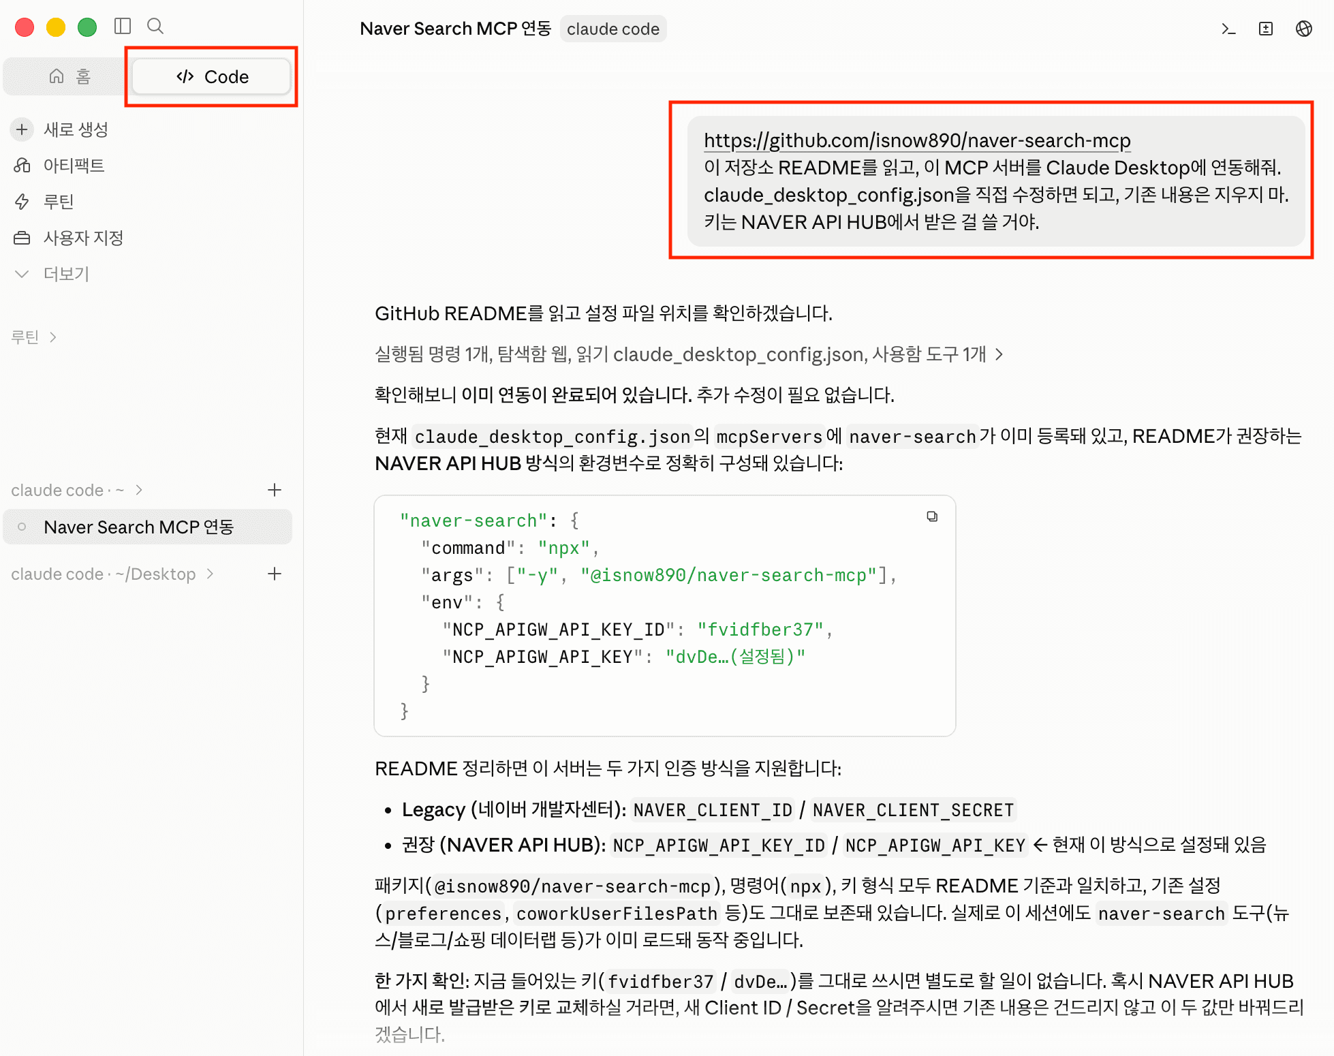1334x1056 pixels.
Task: Open search with the magnifier icon
Action: pyautogui.click(x=155, y=27)
